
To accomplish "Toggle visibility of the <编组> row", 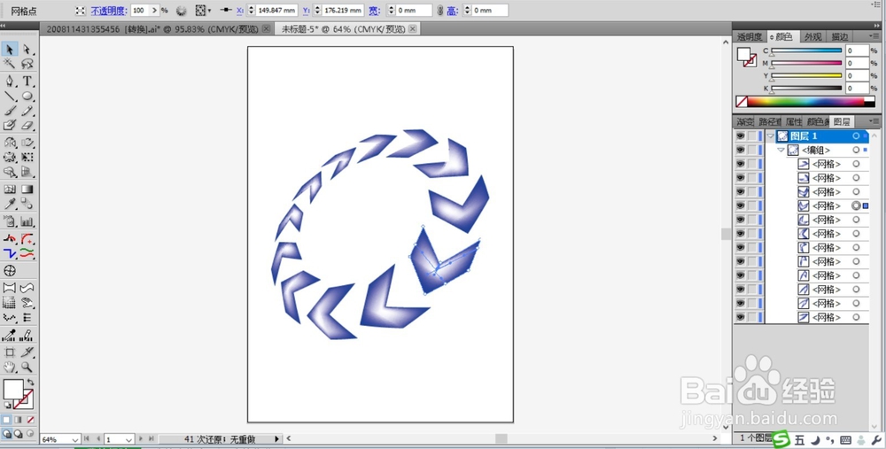I will tap(740, 151).
